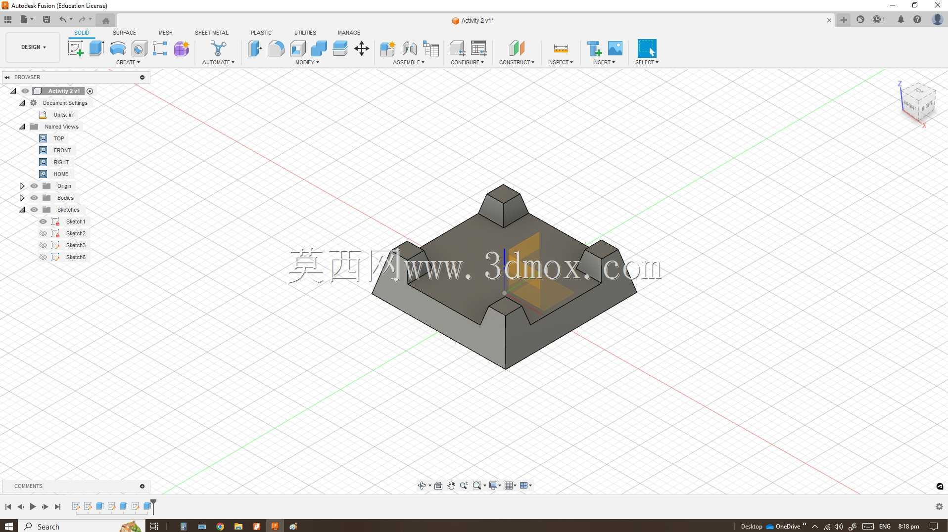This screenshot has width=948, height=532.
Task: Select the Press Pull tool
Action: (254, 48)
